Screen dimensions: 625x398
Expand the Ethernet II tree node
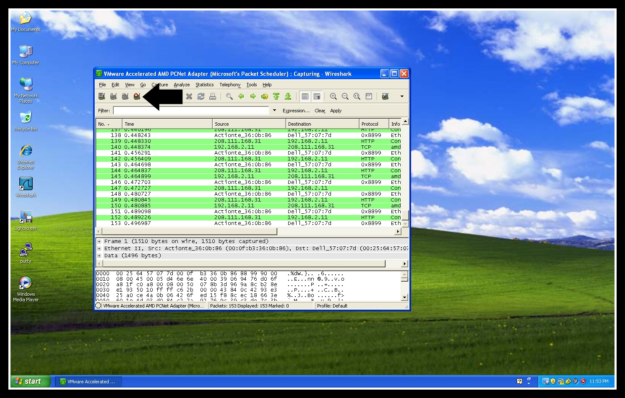(x=99, y=248)
